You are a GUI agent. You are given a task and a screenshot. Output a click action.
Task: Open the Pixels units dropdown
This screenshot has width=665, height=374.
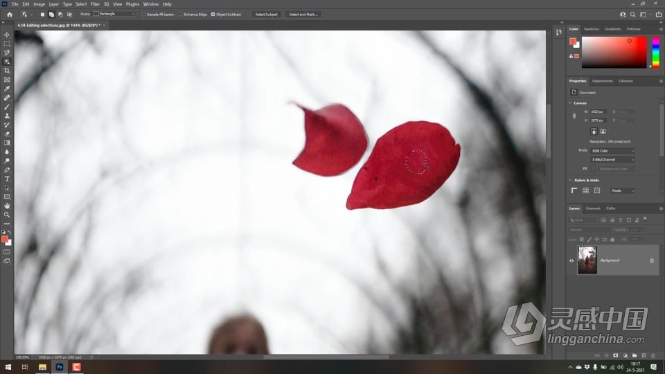pyautogui.click(x=622, y=191)
